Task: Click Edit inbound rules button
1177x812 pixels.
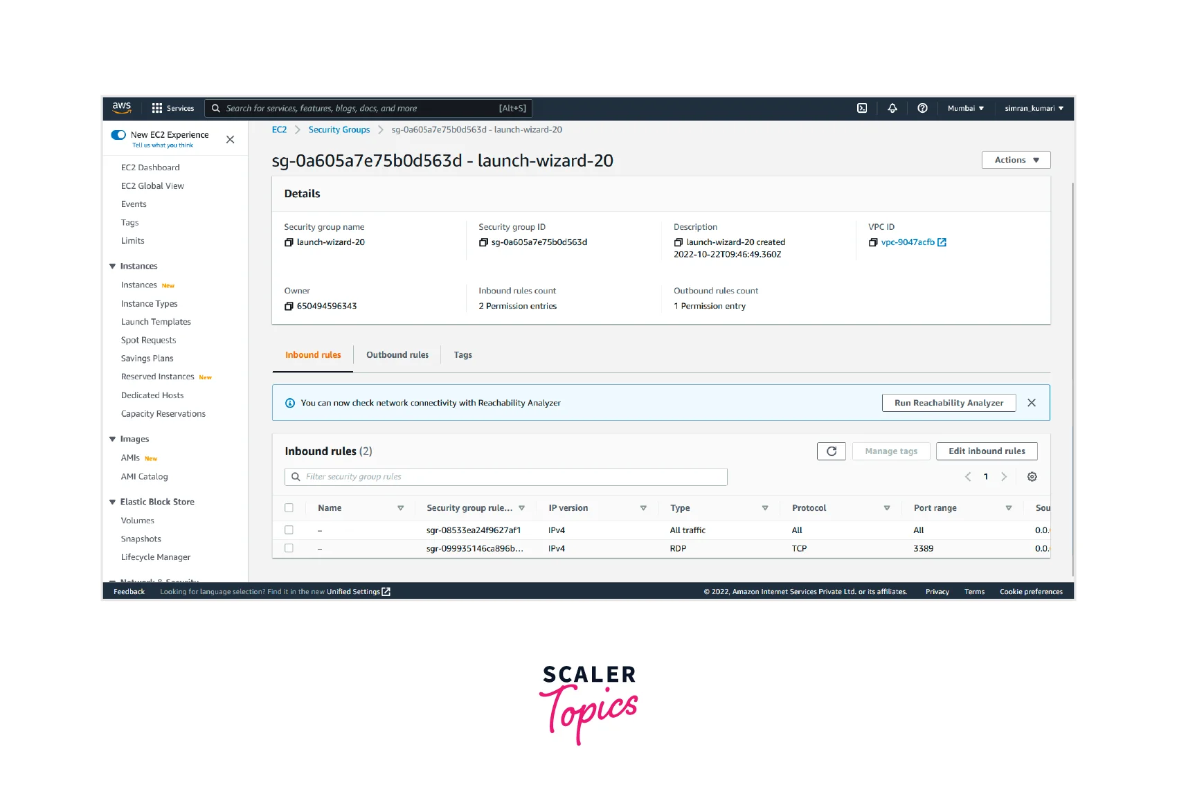Action: pyautogui.click(x=986, y=451)
